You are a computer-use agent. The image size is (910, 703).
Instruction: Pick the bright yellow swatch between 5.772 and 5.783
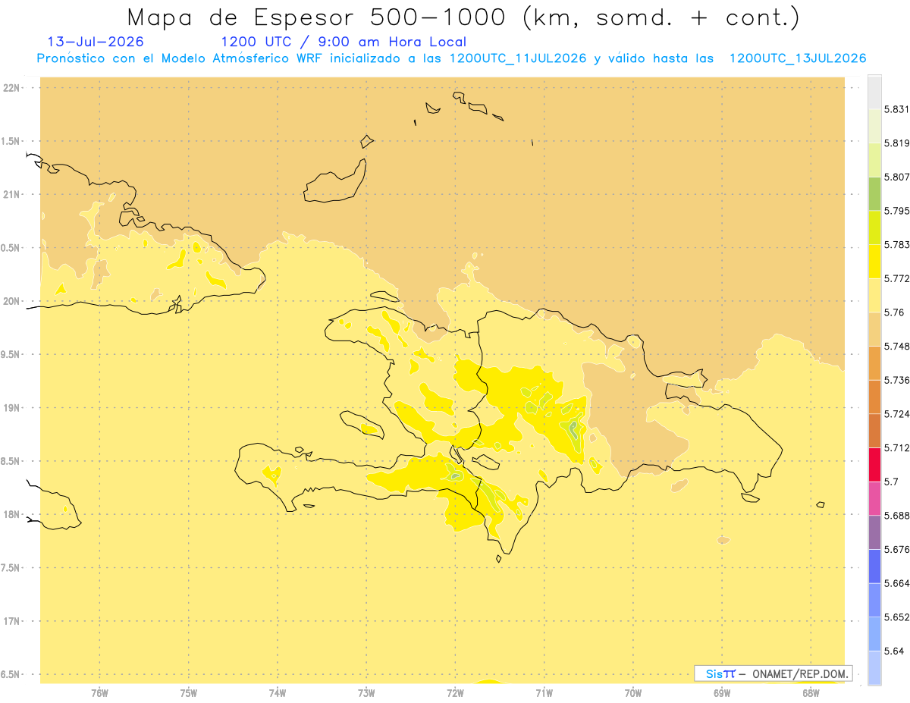(874, 262)
